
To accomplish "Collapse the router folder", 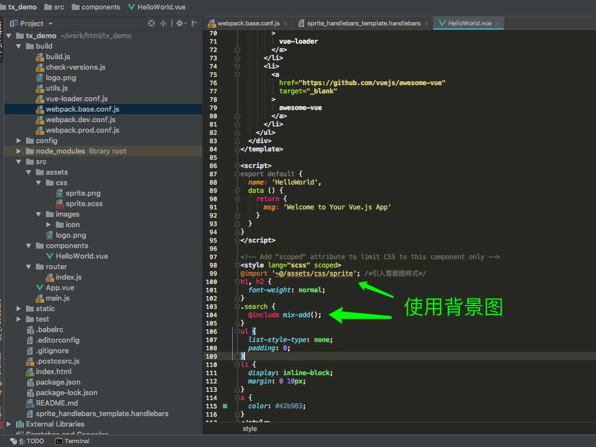I will [29, 267].
